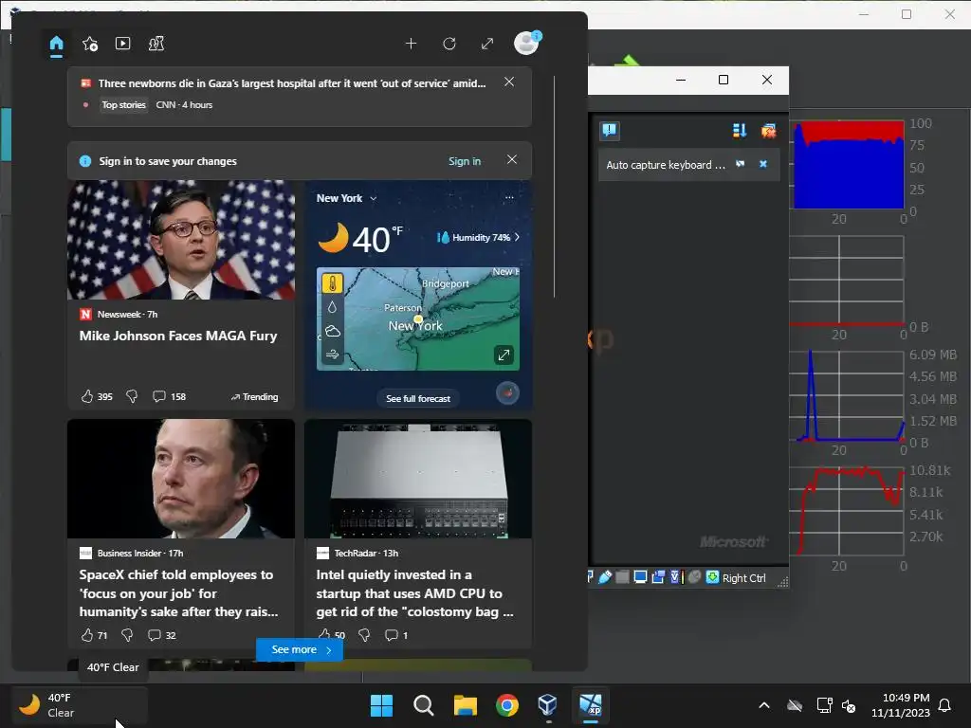Image resolution: width=971 pixels, height=728 pixels.
Task: Select the temperature map layer
Action: [x=333, y=282]
